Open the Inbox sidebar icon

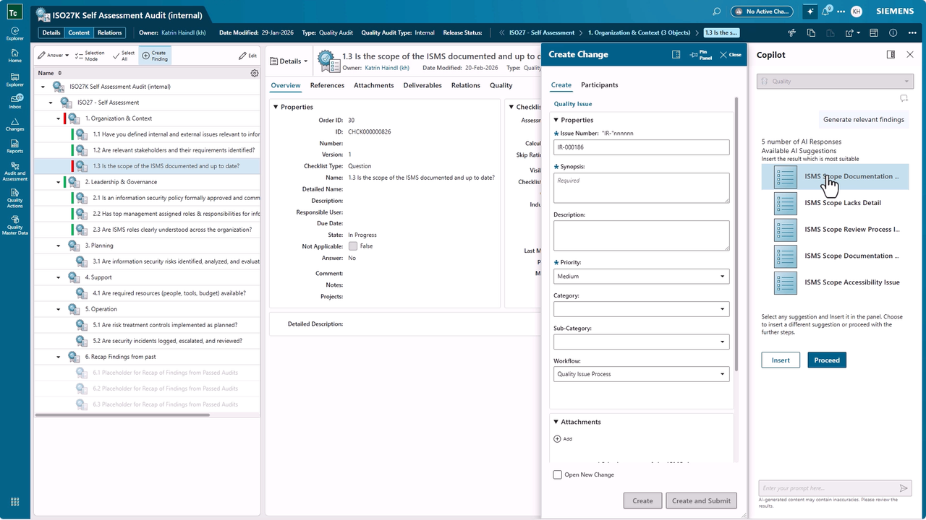tap(14, 101)
